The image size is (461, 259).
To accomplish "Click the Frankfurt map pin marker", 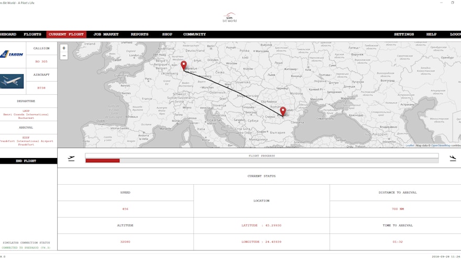I will coord(184,65).
